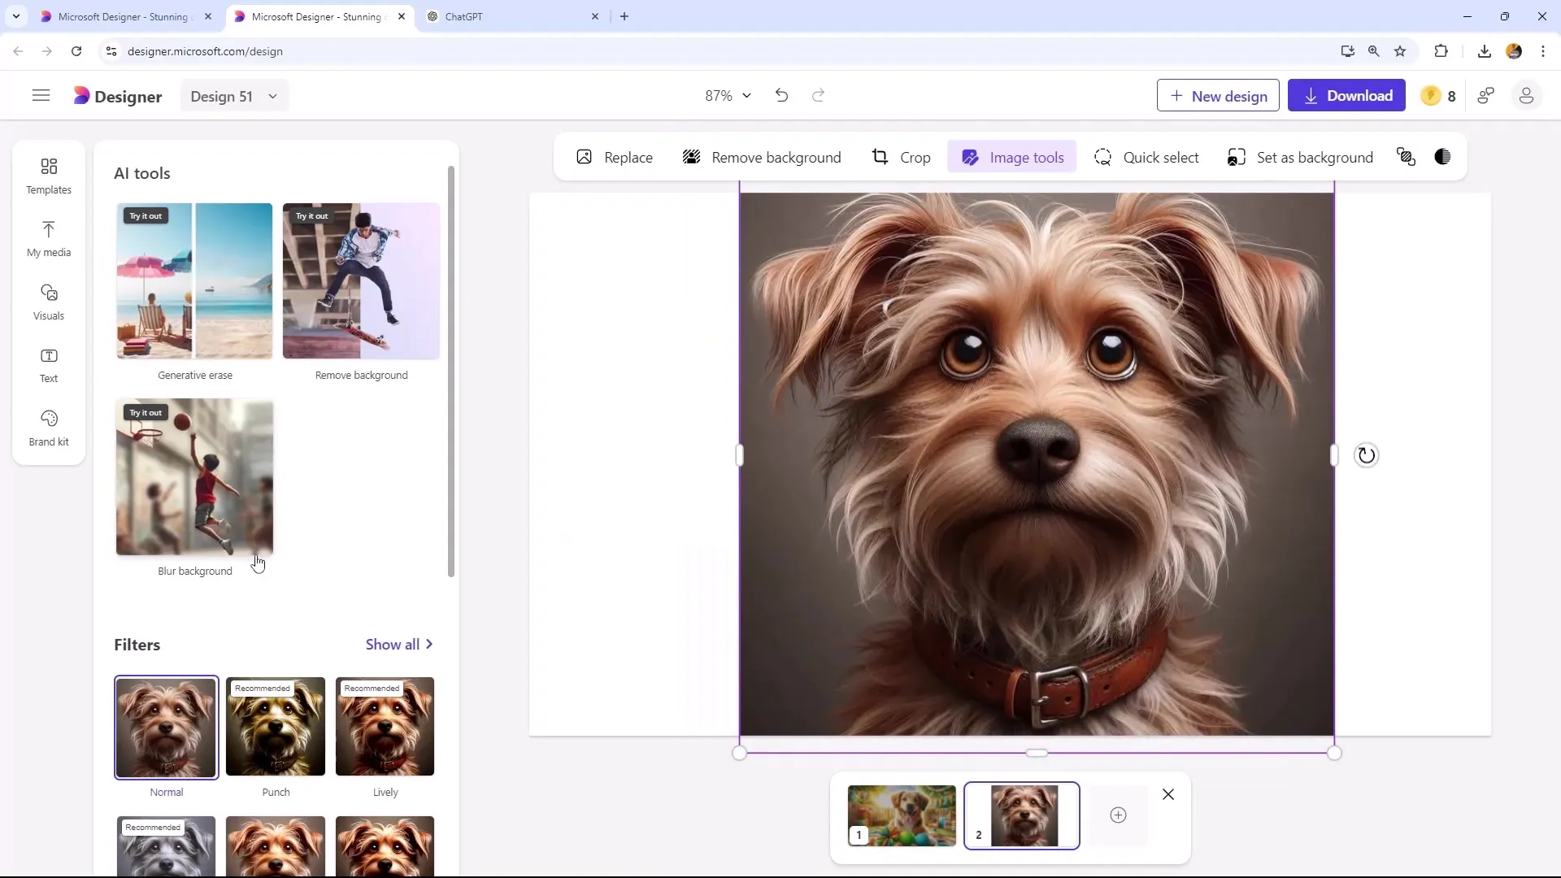Click Set as background
The image size is (1561, 878).
(1300, 157)
